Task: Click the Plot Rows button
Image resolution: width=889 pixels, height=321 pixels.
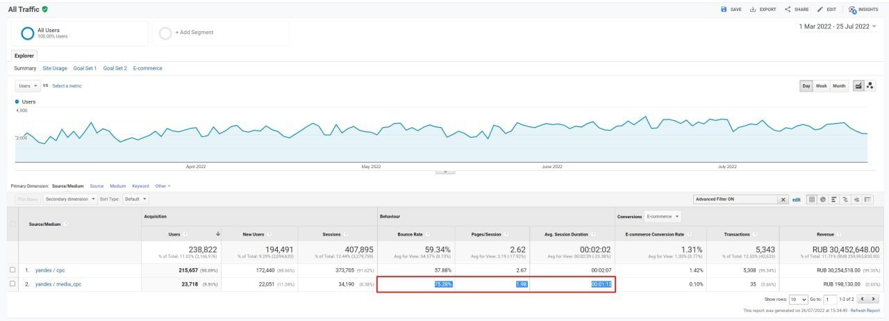Action: tap(27, 199)
